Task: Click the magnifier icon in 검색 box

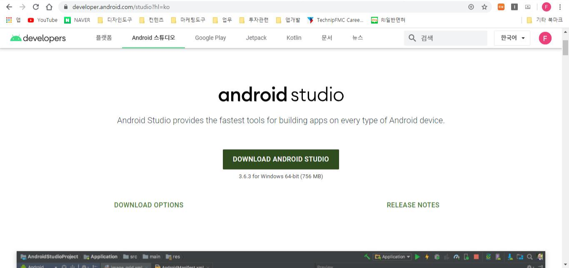Action: 412,38
